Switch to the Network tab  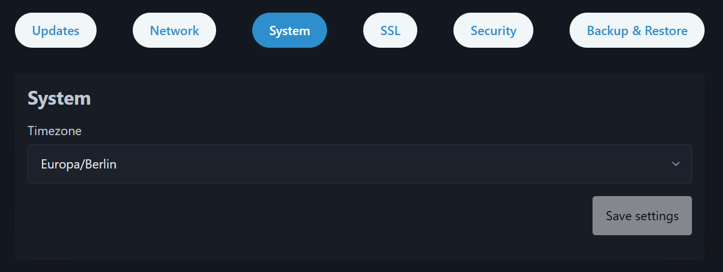174,30
